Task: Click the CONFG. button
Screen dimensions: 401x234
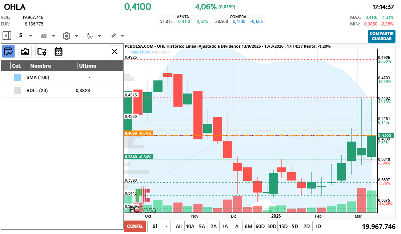Action: pyautogui.click(x=134, y=226)
